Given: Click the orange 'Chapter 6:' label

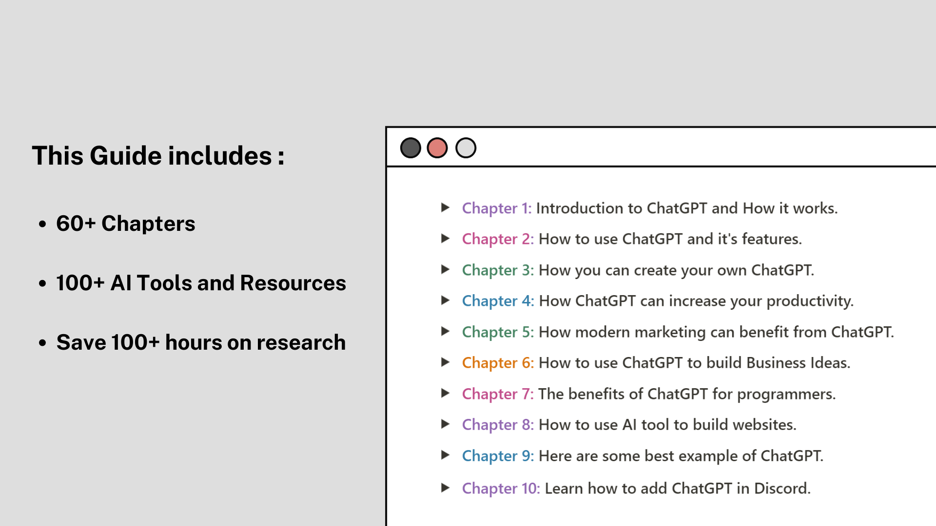Looking at the screenshot, I should tap(498, 363).
